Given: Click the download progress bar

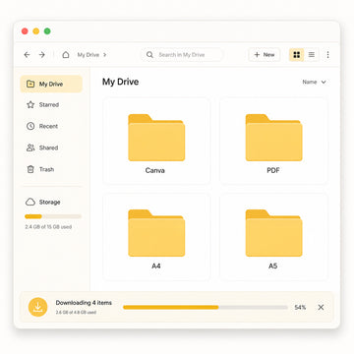Looking at the screenshot, I should click(206, 308).
